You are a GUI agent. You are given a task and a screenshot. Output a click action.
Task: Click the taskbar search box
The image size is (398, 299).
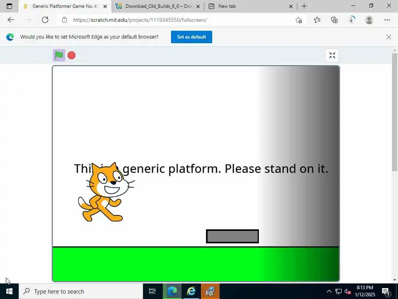[x=81, y=291]
